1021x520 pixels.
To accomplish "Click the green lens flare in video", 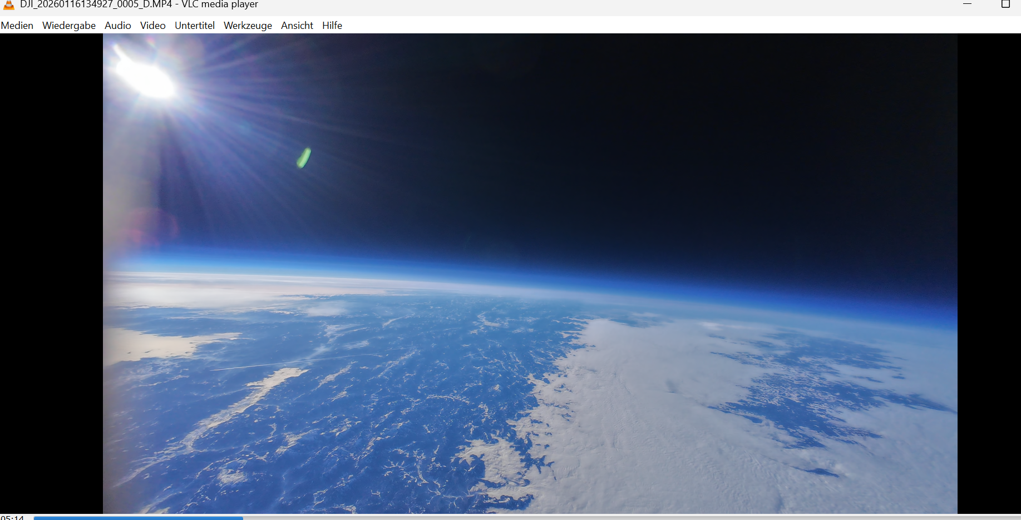I will pyautogui.click(x=303, y=158).
